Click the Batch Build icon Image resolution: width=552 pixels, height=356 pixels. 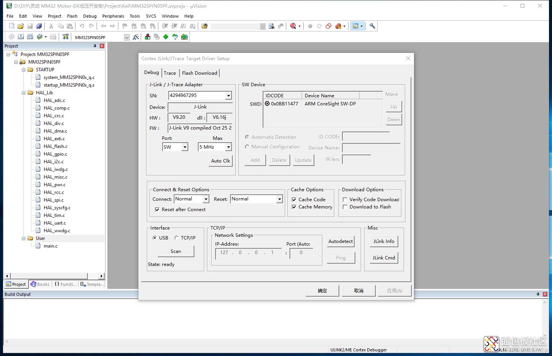(39, 37)
